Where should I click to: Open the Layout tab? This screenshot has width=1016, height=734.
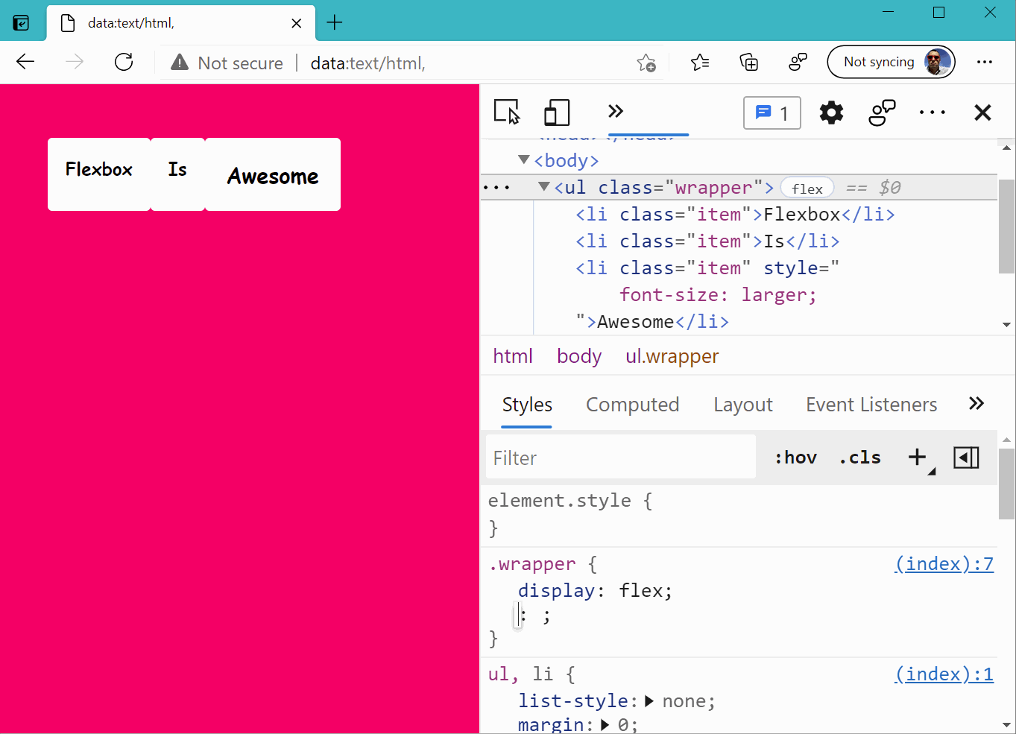pyautogui.click(x=742, y=405)
